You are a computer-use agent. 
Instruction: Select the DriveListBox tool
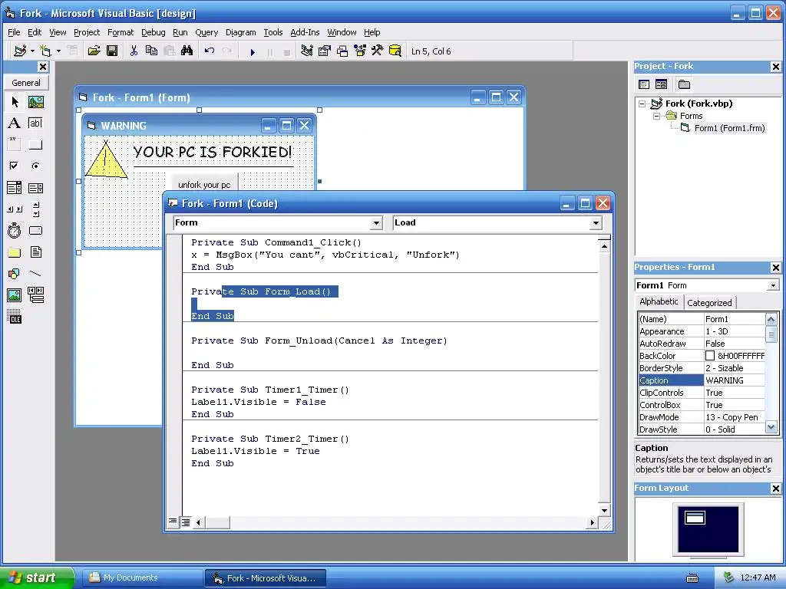pos(35,230)
